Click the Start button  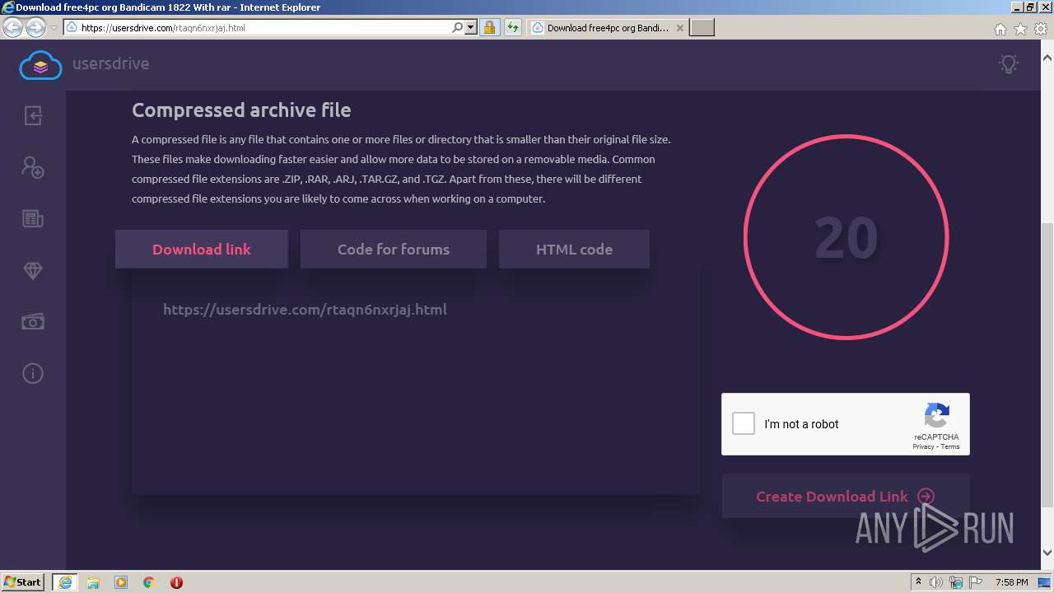(23, 581)
